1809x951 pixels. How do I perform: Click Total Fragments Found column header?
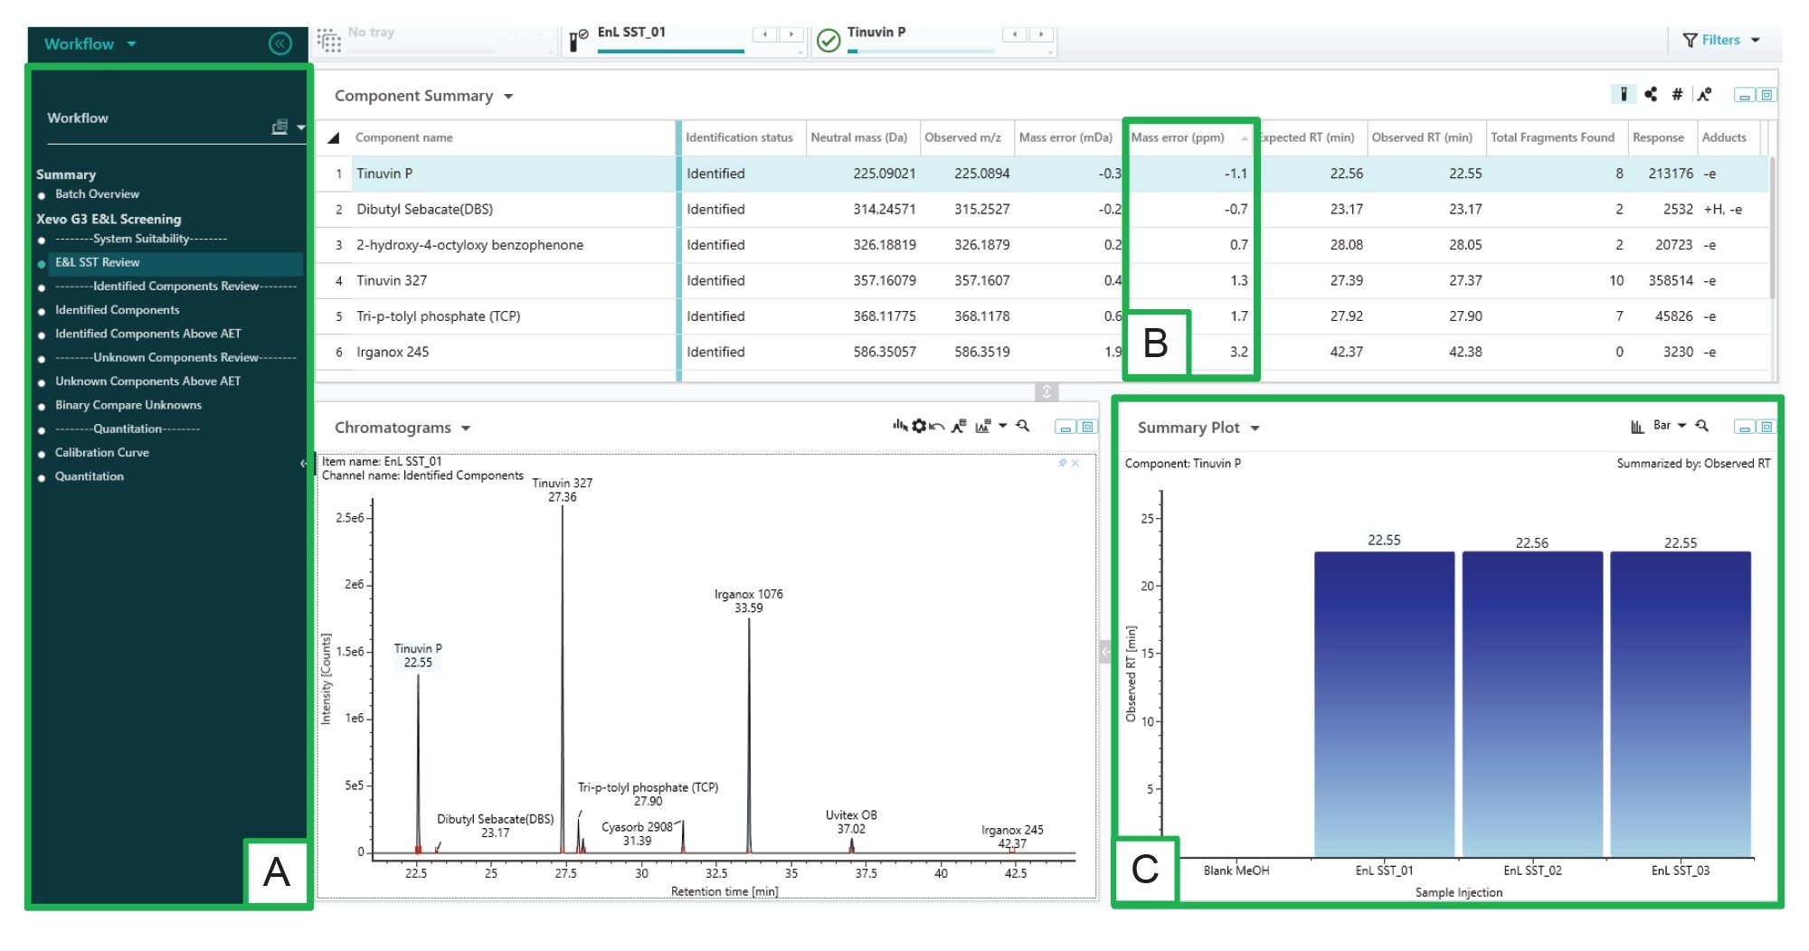(1552, 137)
